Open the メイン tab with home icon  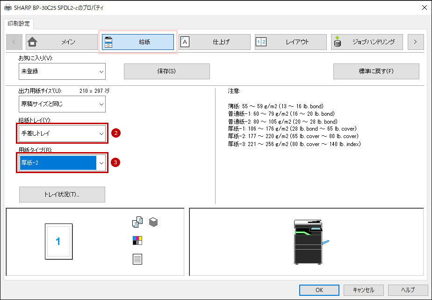click(x=62, y=42)
